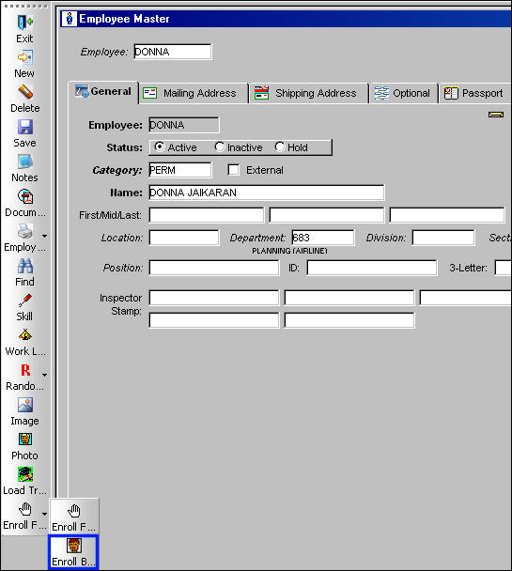The image size is (512, 571).
Task: Save the employee record
Action: point(24,127)
